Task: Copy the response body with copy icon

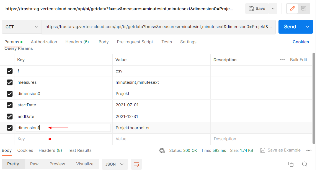Action: [291, 164]
